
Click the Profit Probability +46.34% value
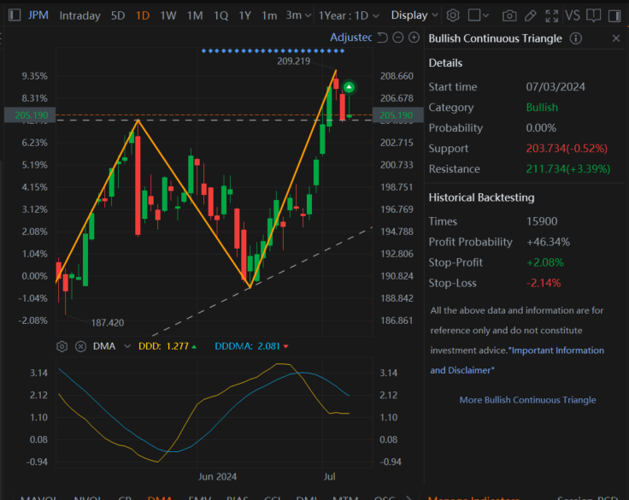[x=548, y=242]
